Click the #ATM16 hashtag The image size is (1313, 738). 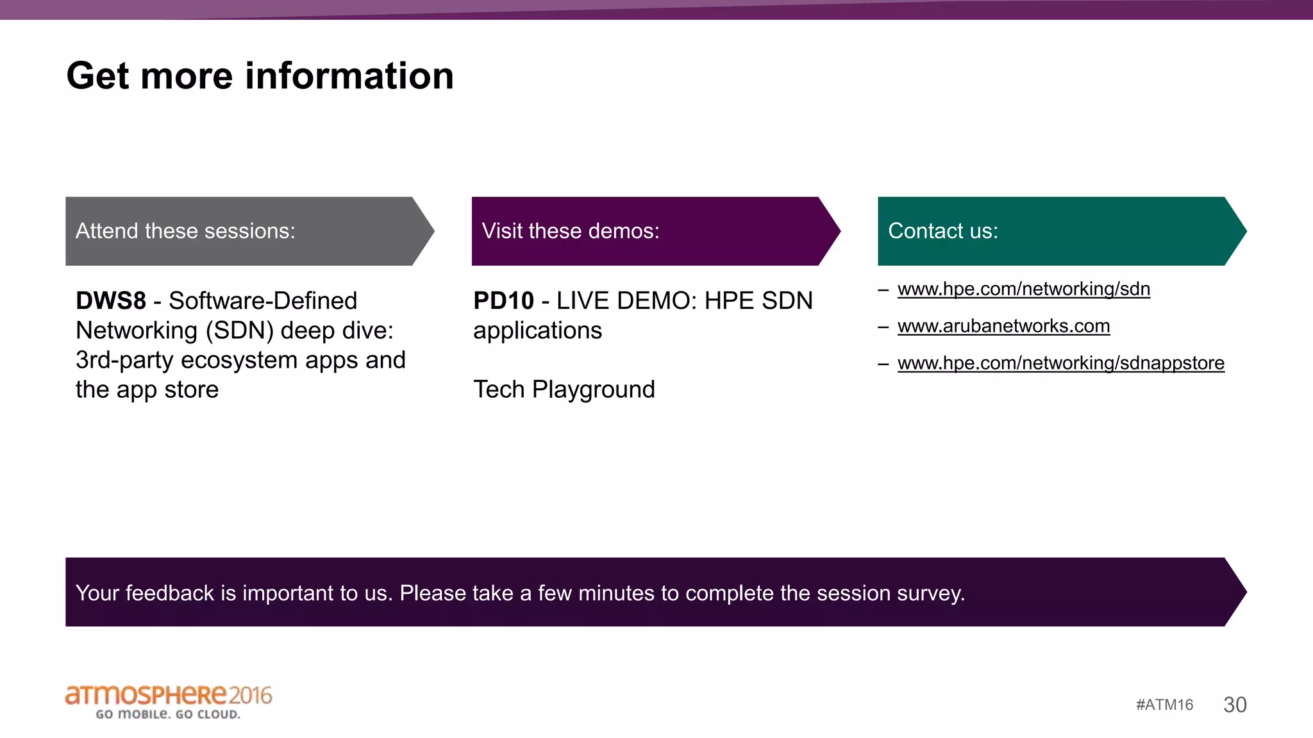(1164, 705)
